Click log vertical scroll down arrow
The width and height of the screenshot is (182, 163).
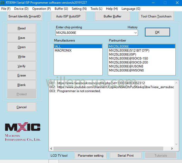click(176, 144)
